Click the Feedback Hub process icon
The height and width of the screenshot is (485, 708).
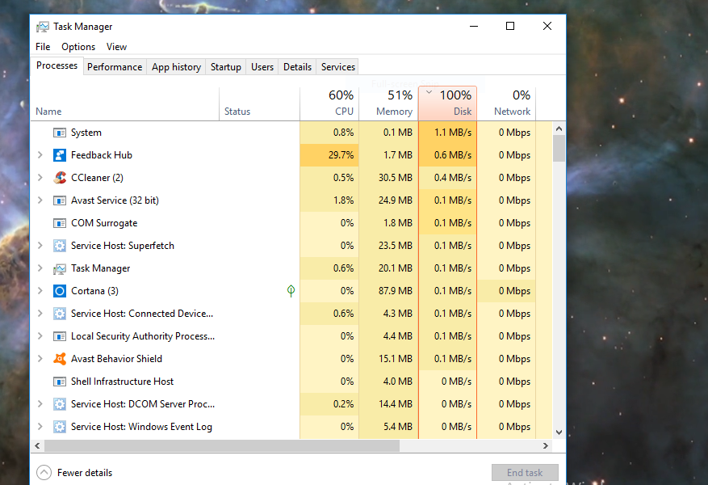(60, 154)
